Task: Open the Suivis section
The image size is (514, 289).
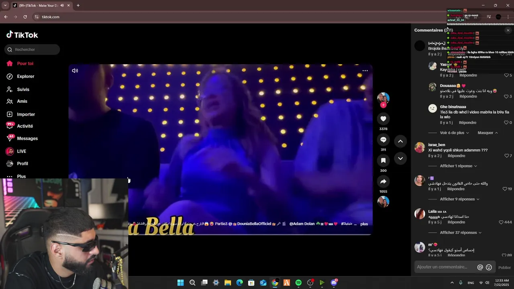Action: click(23, 90)
